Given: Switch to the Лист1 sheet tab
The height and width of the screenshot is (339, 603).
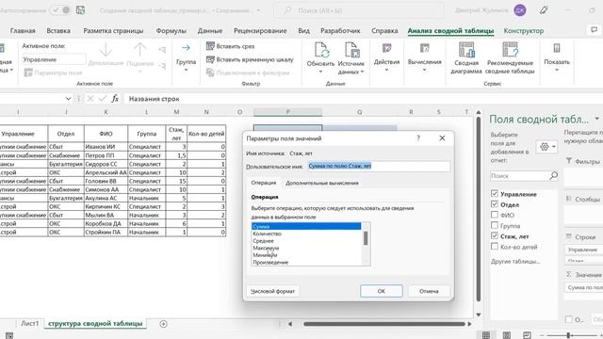Looking at the screenshot, I should pyautogui.click(x=29, y=324).
